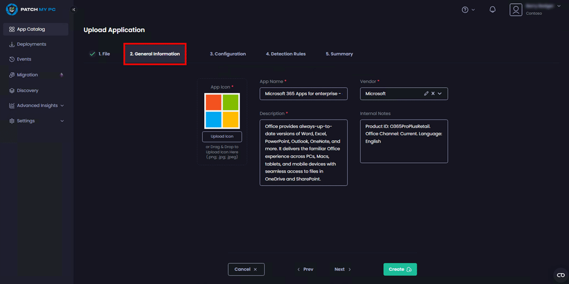The width and height of the screenshot is (569, 284).
Task: Open Deployments in the sidebar
Action: point(31,44)
